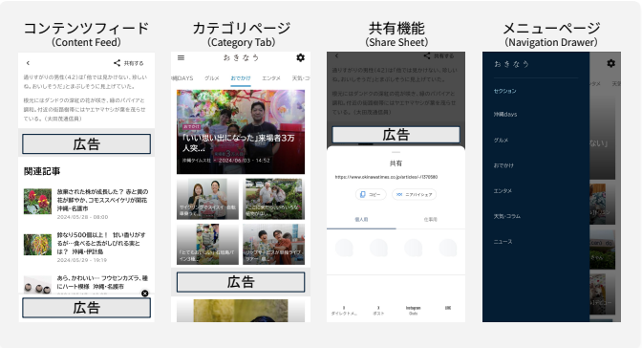Screen dimensions: 642x348
Task: Tap share icon in Content Feed header
Action: coord(117,63)
